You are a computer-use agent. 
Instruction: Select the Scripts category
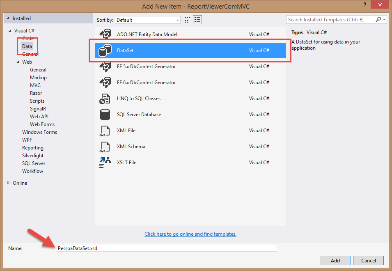pos(37,101)
